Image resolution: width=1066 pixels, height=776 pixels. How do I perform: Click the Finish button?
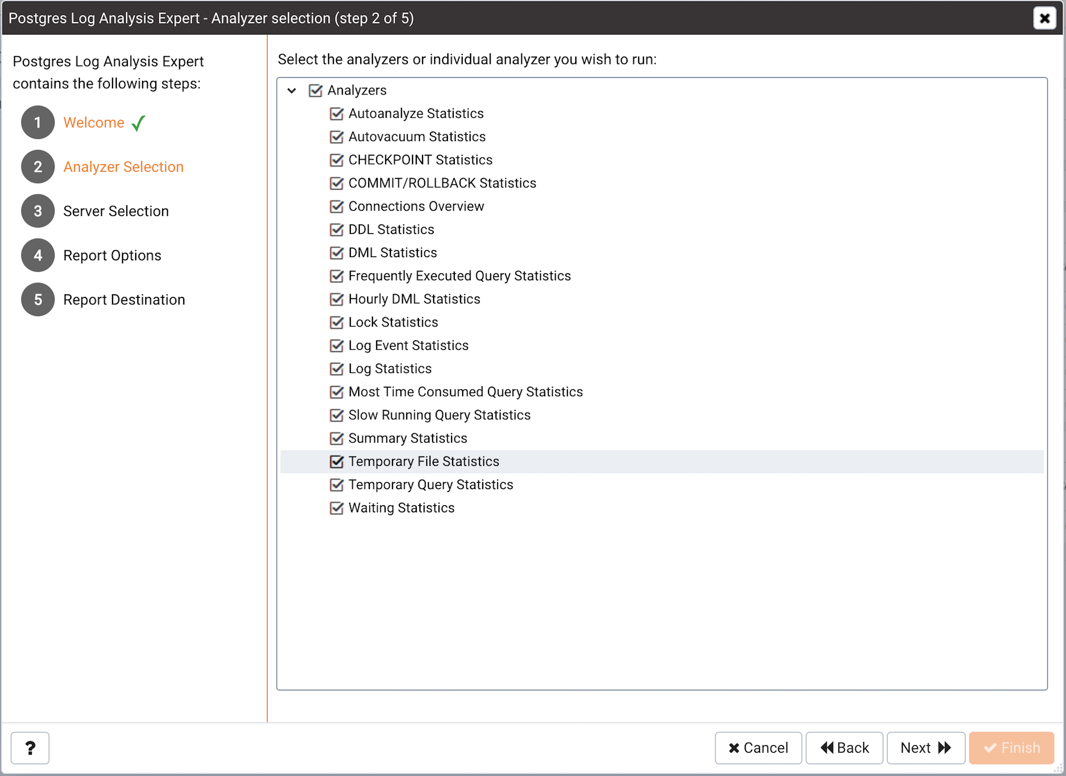click(1012, 748)
